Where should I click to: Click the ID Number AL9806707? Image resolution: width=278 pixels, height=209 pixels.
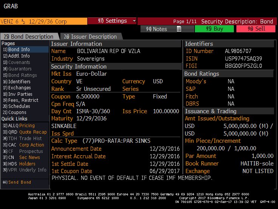(x=238, y=51)
